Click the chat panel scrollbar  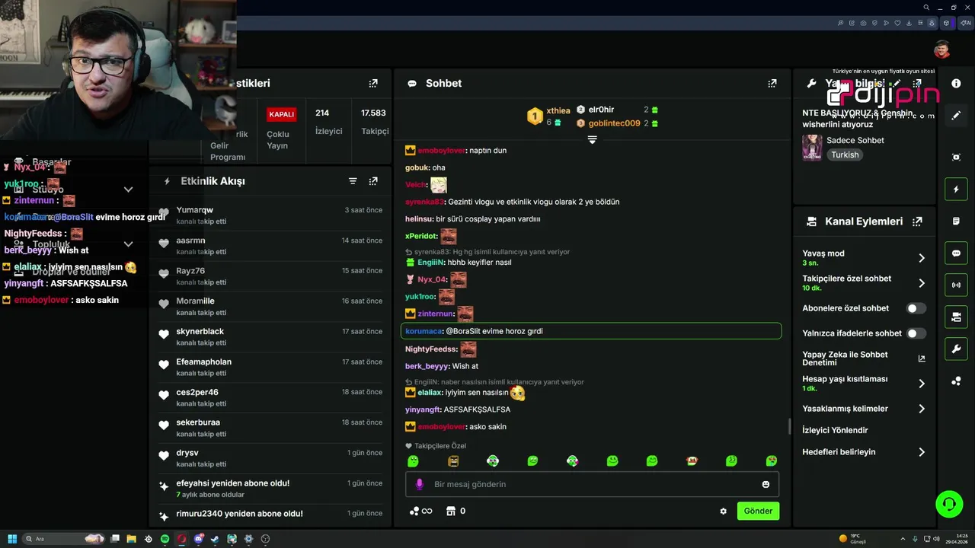[789, 427]
